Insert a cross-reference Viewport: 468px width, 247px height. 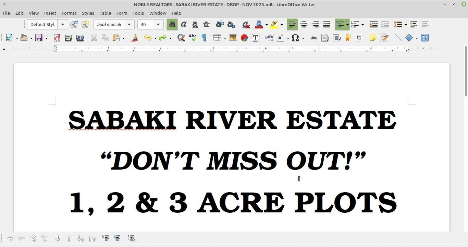[x=359, y=38]
